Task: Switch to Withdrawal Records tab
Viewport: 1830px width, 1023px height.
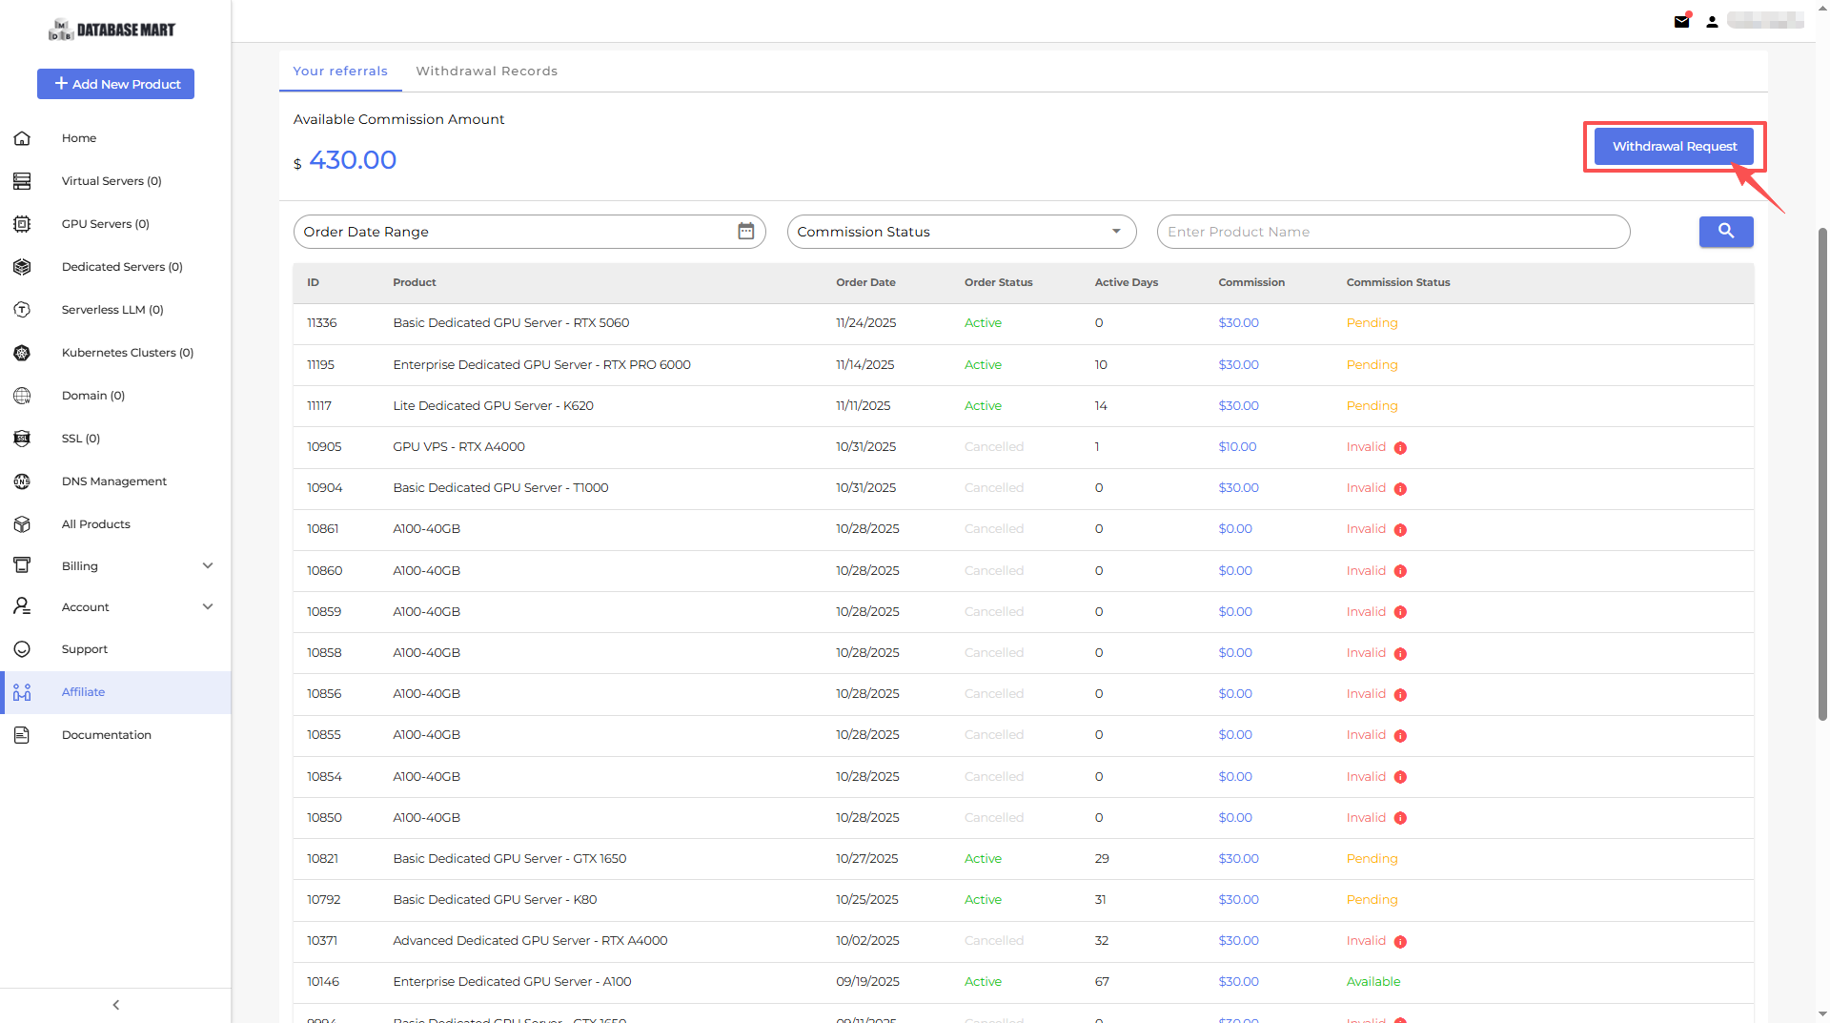Action: (487, 72)
